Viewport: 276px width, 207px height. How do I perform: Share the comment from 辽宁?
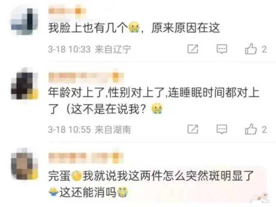tap(193, 49)
